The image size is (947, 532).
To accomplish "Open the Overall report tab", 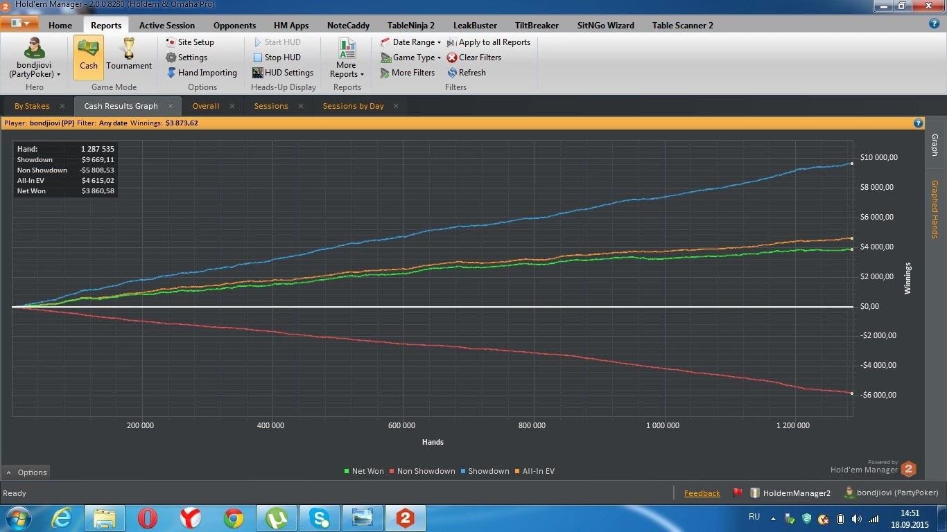I will pos(206,106).
